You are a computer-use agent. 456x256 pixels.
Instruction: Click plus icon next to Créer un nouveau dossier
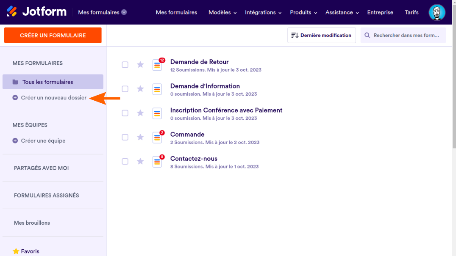[15, 97]
